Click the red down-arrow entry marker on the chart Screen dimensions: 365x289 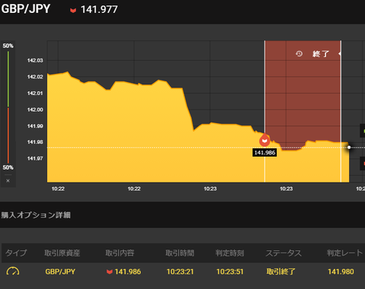[x=265, y=140]
